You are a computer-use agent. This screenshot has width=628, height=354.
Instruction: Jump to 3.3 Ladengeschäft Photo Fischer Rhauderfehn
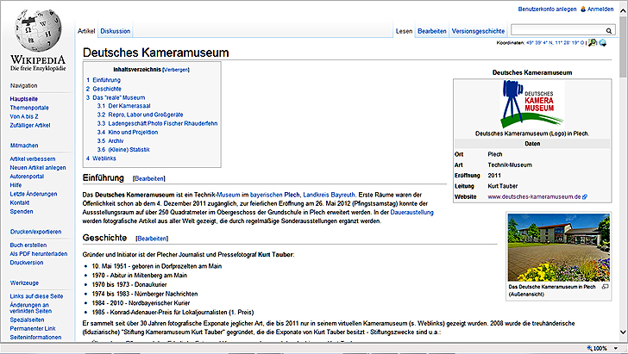tap(157, 124)
